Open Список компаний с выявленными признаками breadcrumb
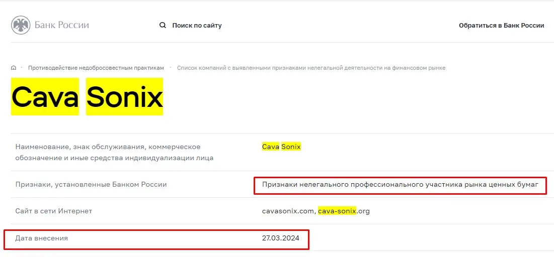Screen dimensions: 554x257 [311, 68]
